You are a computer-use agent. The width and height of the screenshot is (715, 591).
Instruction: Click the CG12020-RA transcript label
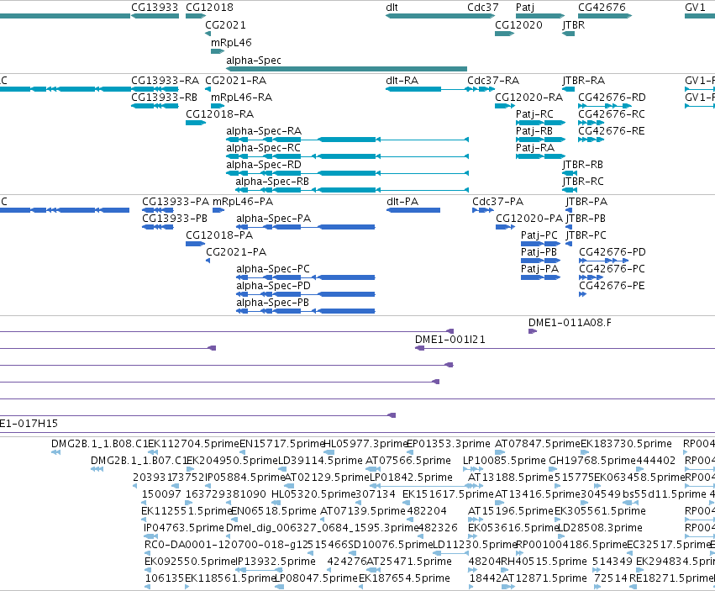[529, 98]
